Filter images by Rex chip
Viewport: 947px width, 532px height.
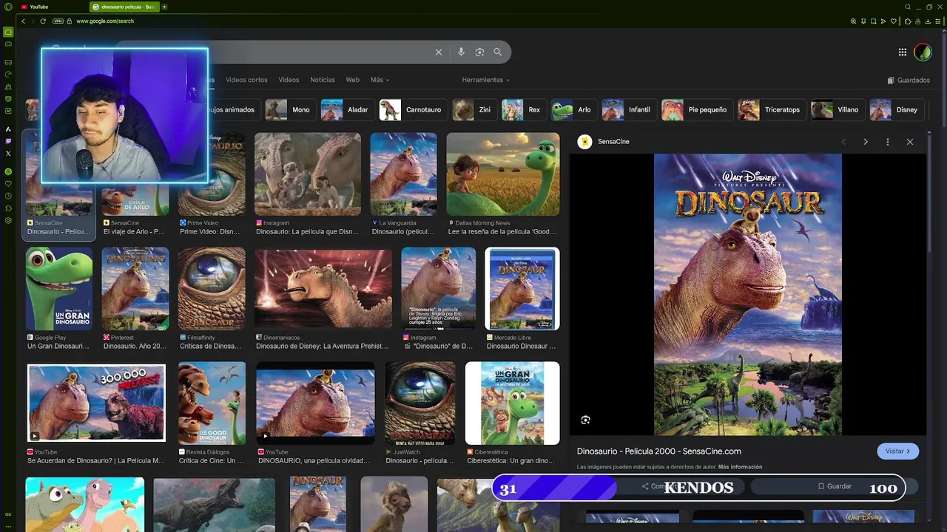[x=523, y=109]
